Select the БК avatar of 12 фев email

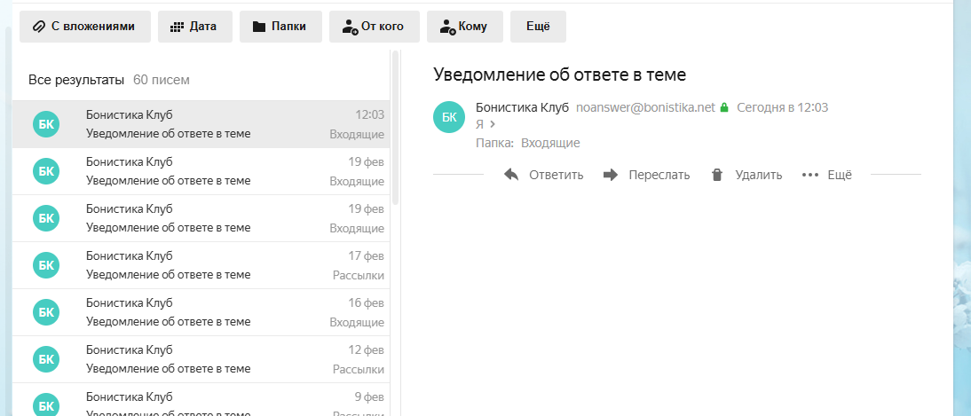coord(47,359)
